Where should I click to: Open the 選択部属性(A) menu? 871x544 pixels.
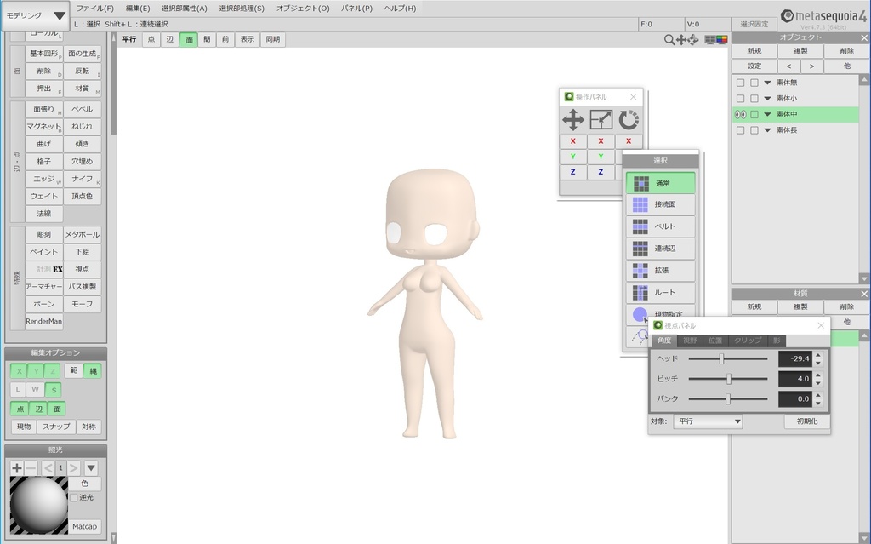coord(184,9)
